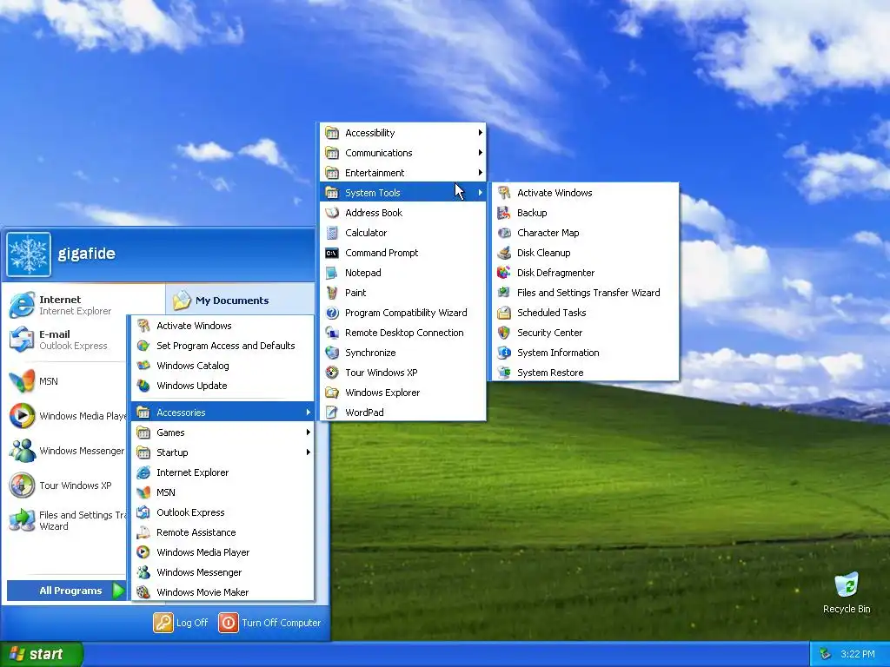The width and height of the screenshot is (890, 667).
Task: Open Backup from System Tools
Action: click(x=585, y=213)
